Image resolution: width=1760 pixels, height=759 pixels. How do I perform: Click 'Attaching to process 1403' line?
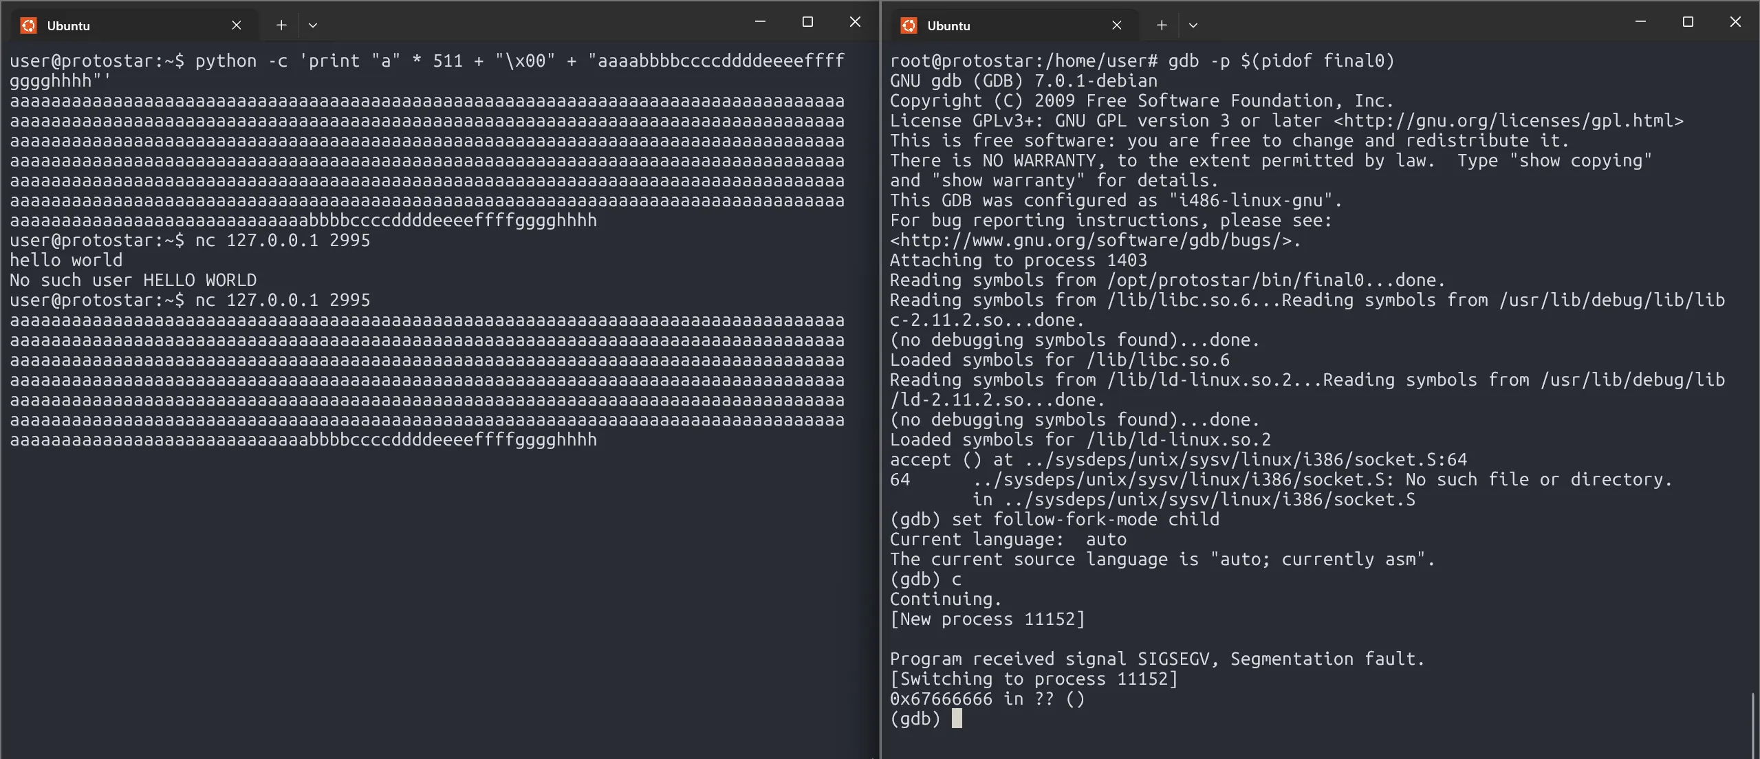(1019, 261)
